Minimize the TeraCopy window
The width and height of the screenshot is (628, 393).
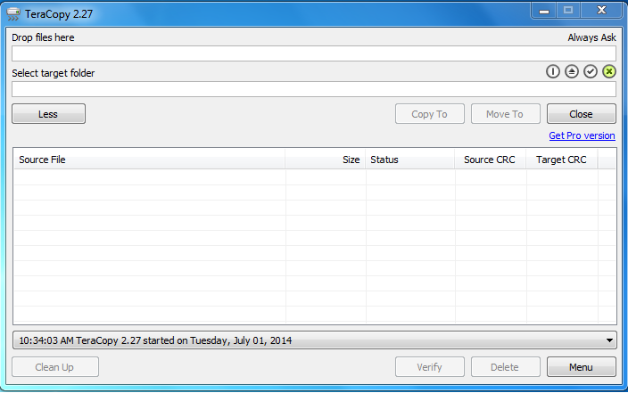coord(543,11)
